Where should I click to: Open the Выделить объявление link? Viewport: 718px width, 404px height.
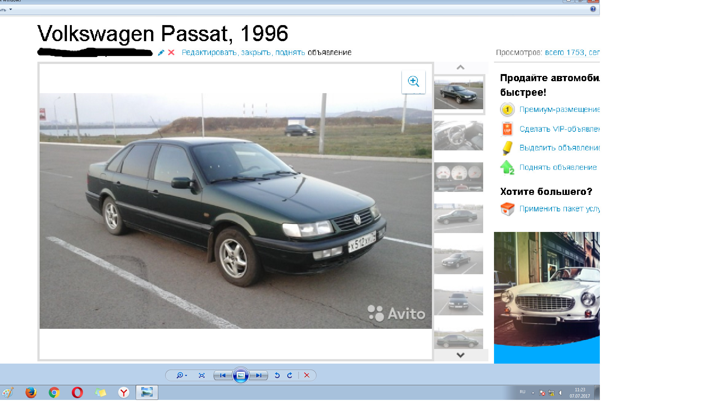tap(559, 148)
